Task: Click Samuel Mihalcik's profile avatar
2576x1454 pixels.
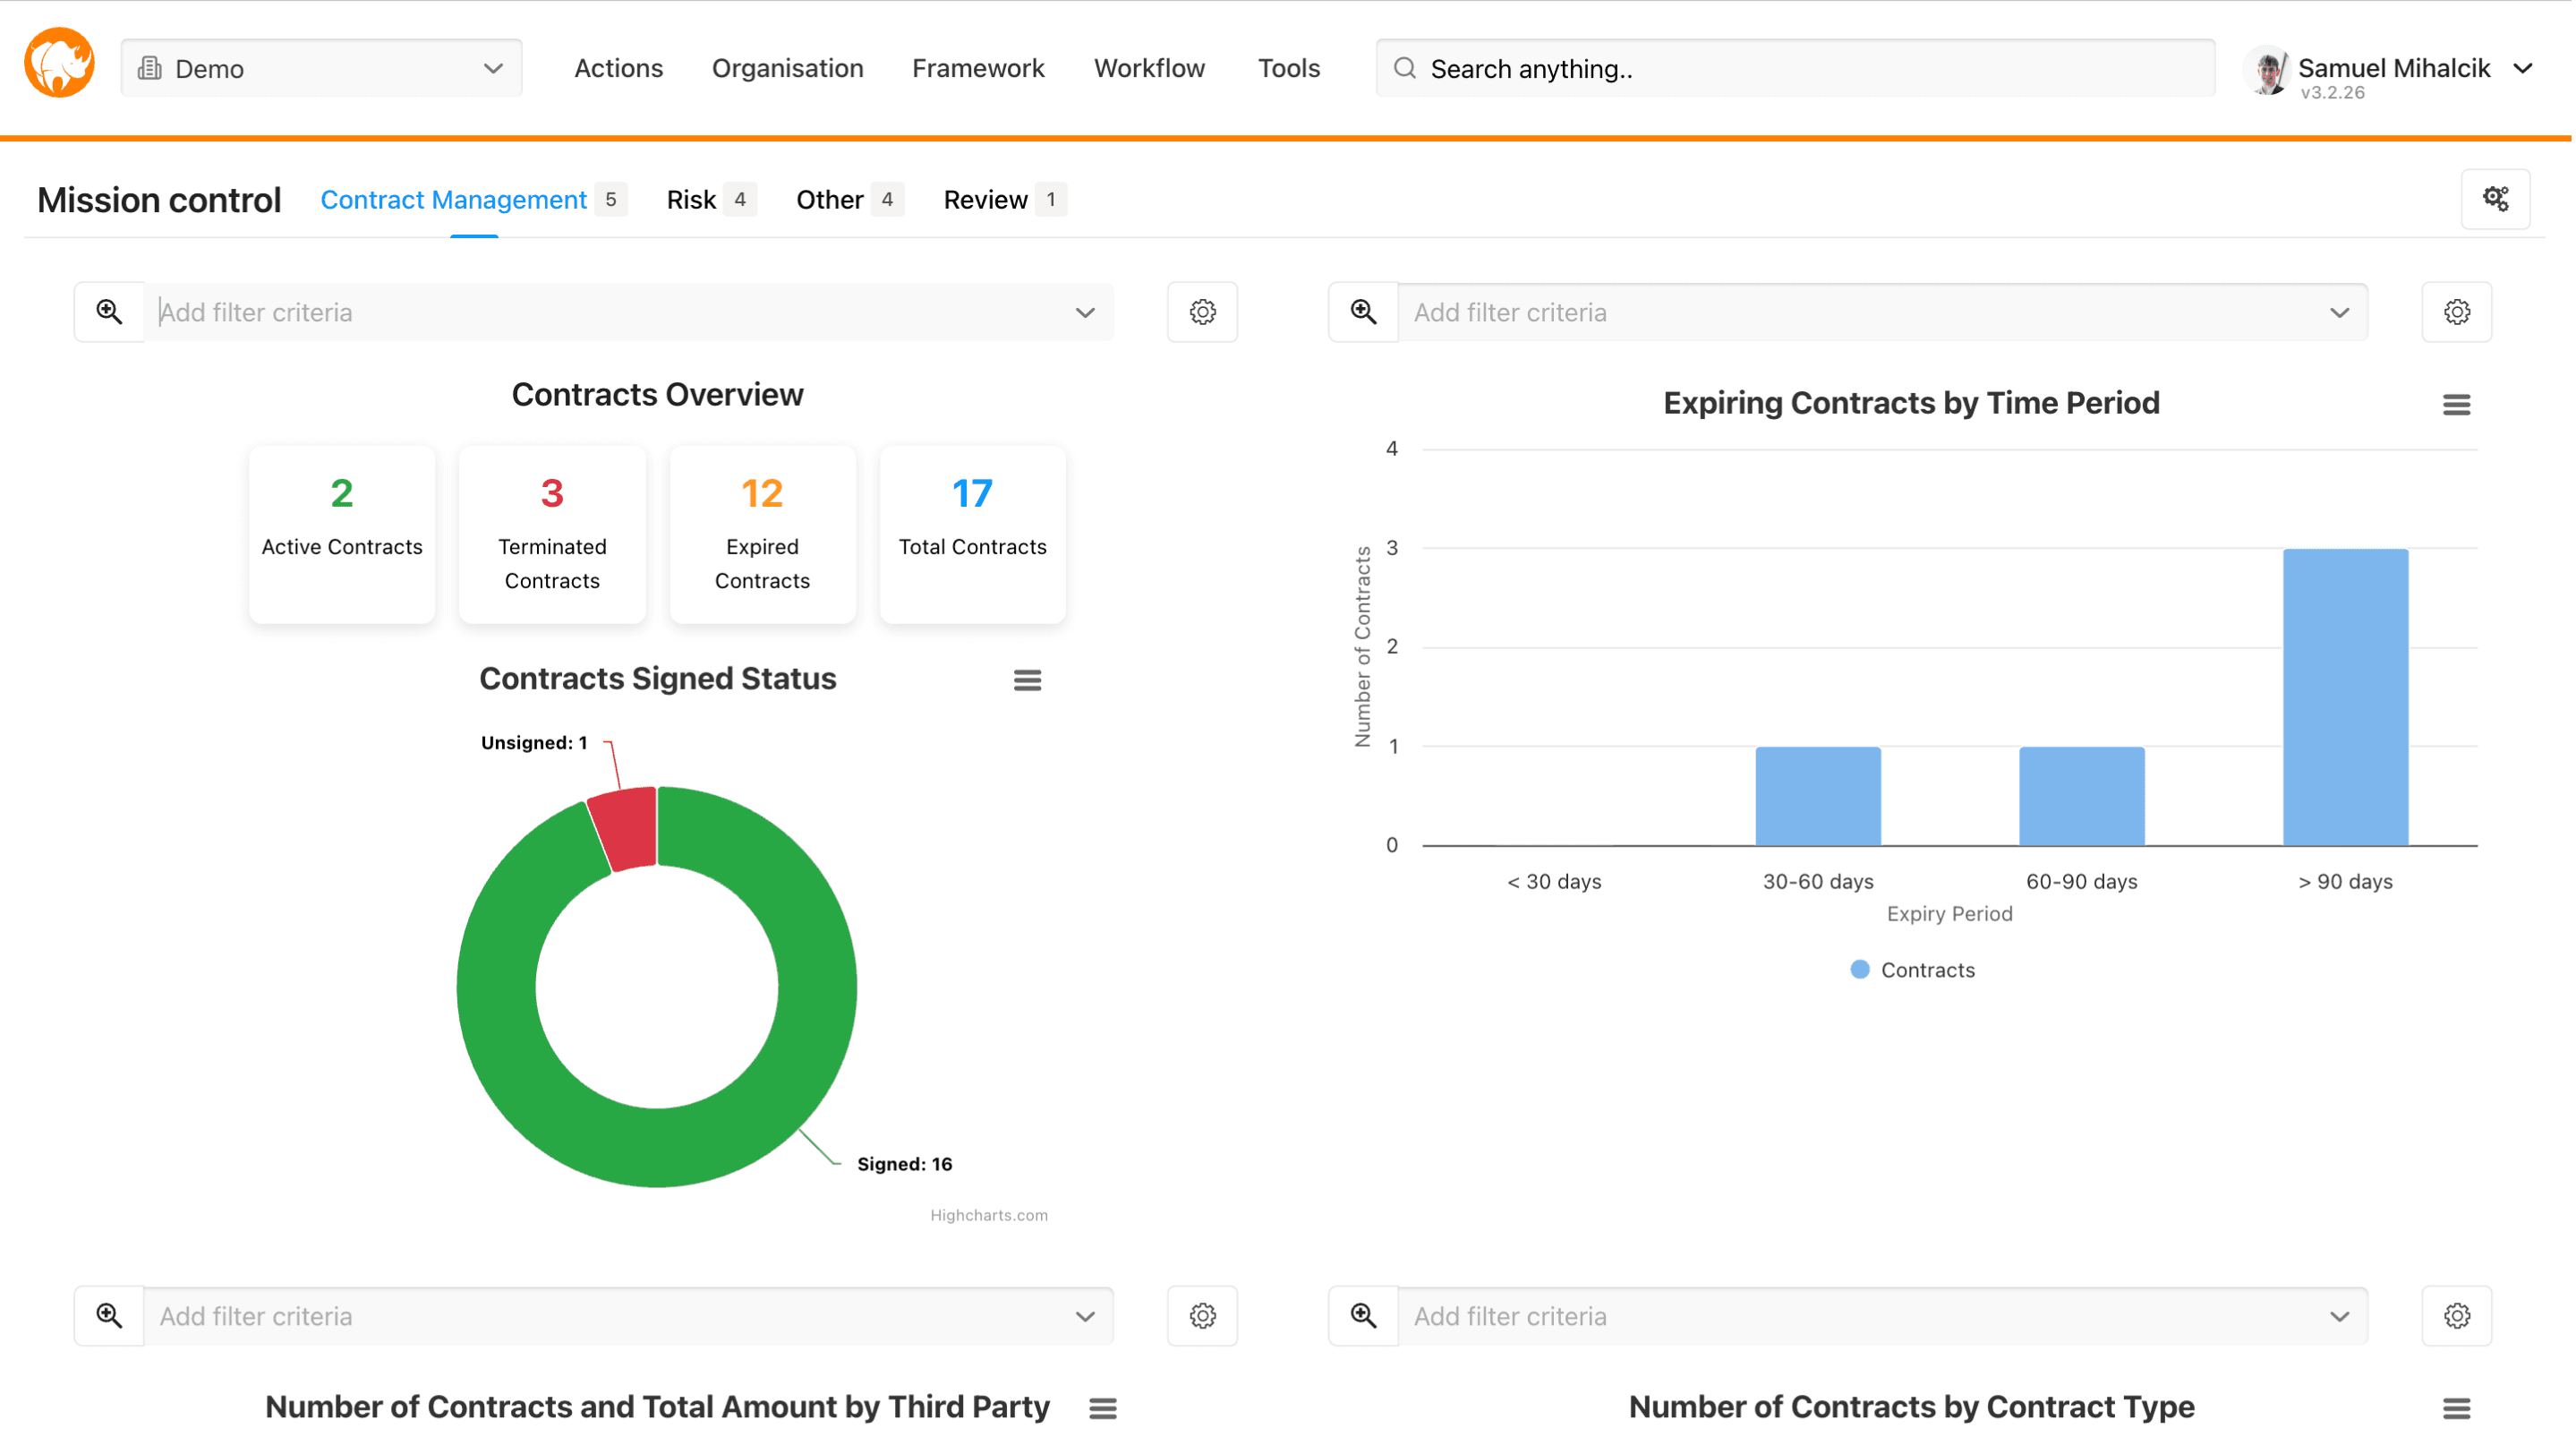Action: 2268,69
